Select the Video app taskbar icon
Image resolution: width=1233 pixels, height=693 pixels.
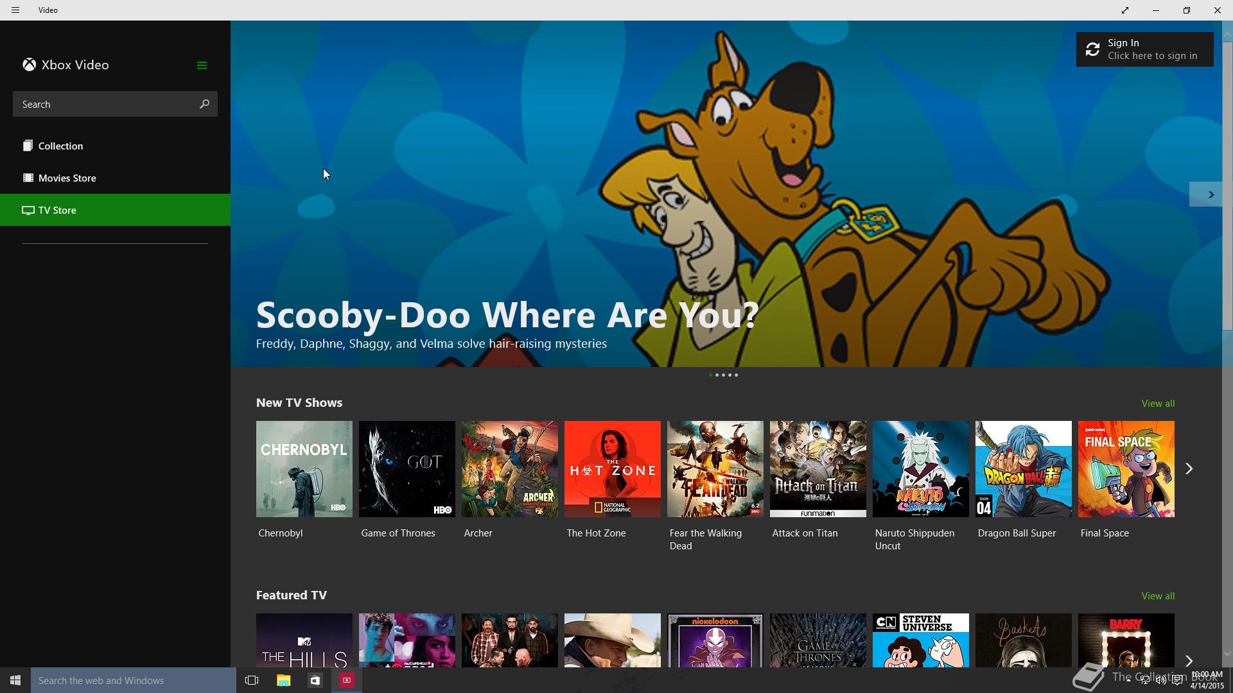click(346, 680)
